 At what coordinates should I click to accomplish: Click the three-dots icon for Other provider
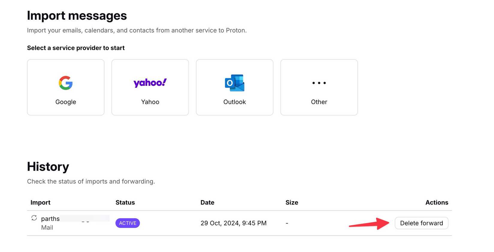[319, 83]
